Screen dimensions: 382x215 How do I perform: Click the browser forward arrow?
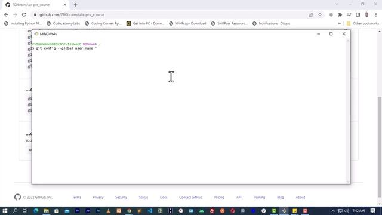coord(15,14)
